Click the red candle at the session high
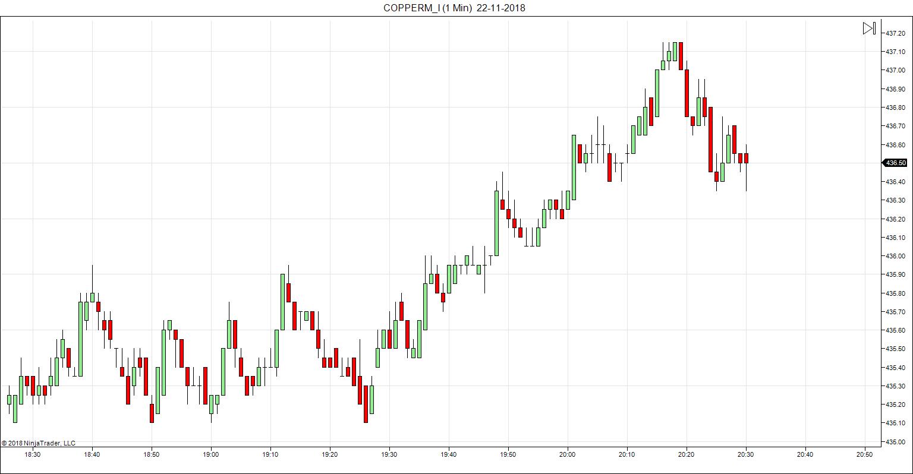 pos(681,56)
